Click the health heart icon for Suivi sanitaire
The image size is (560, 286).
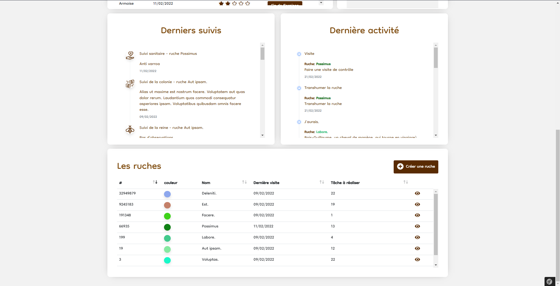tap(130, 55)
